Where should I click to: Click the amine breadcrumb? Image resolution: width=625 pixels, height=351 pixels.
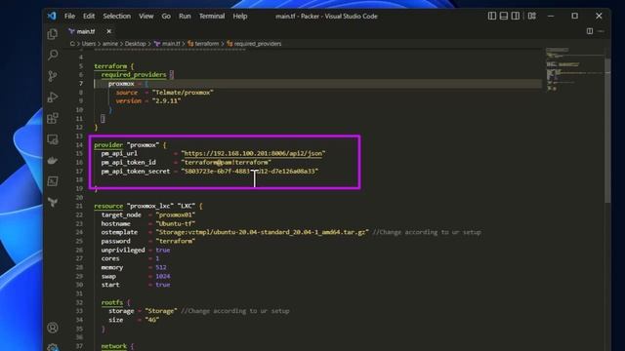[110, 44]
